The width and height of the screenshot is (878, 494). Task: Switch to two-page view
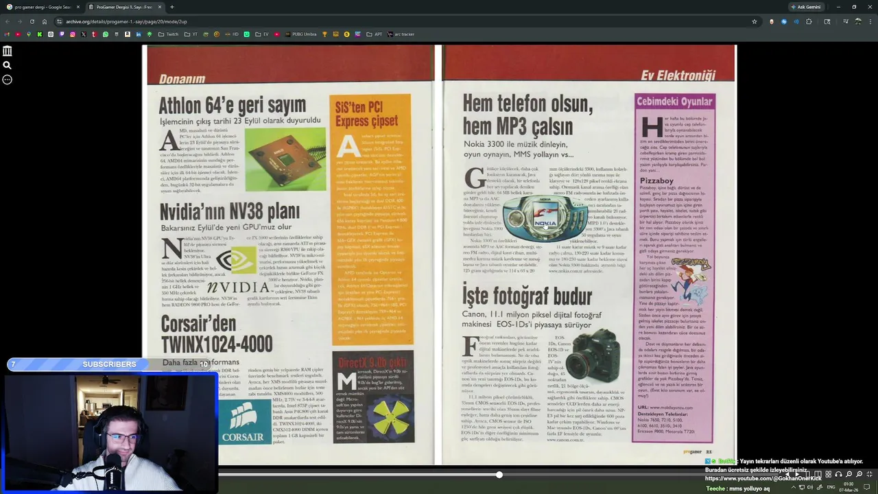818,474
